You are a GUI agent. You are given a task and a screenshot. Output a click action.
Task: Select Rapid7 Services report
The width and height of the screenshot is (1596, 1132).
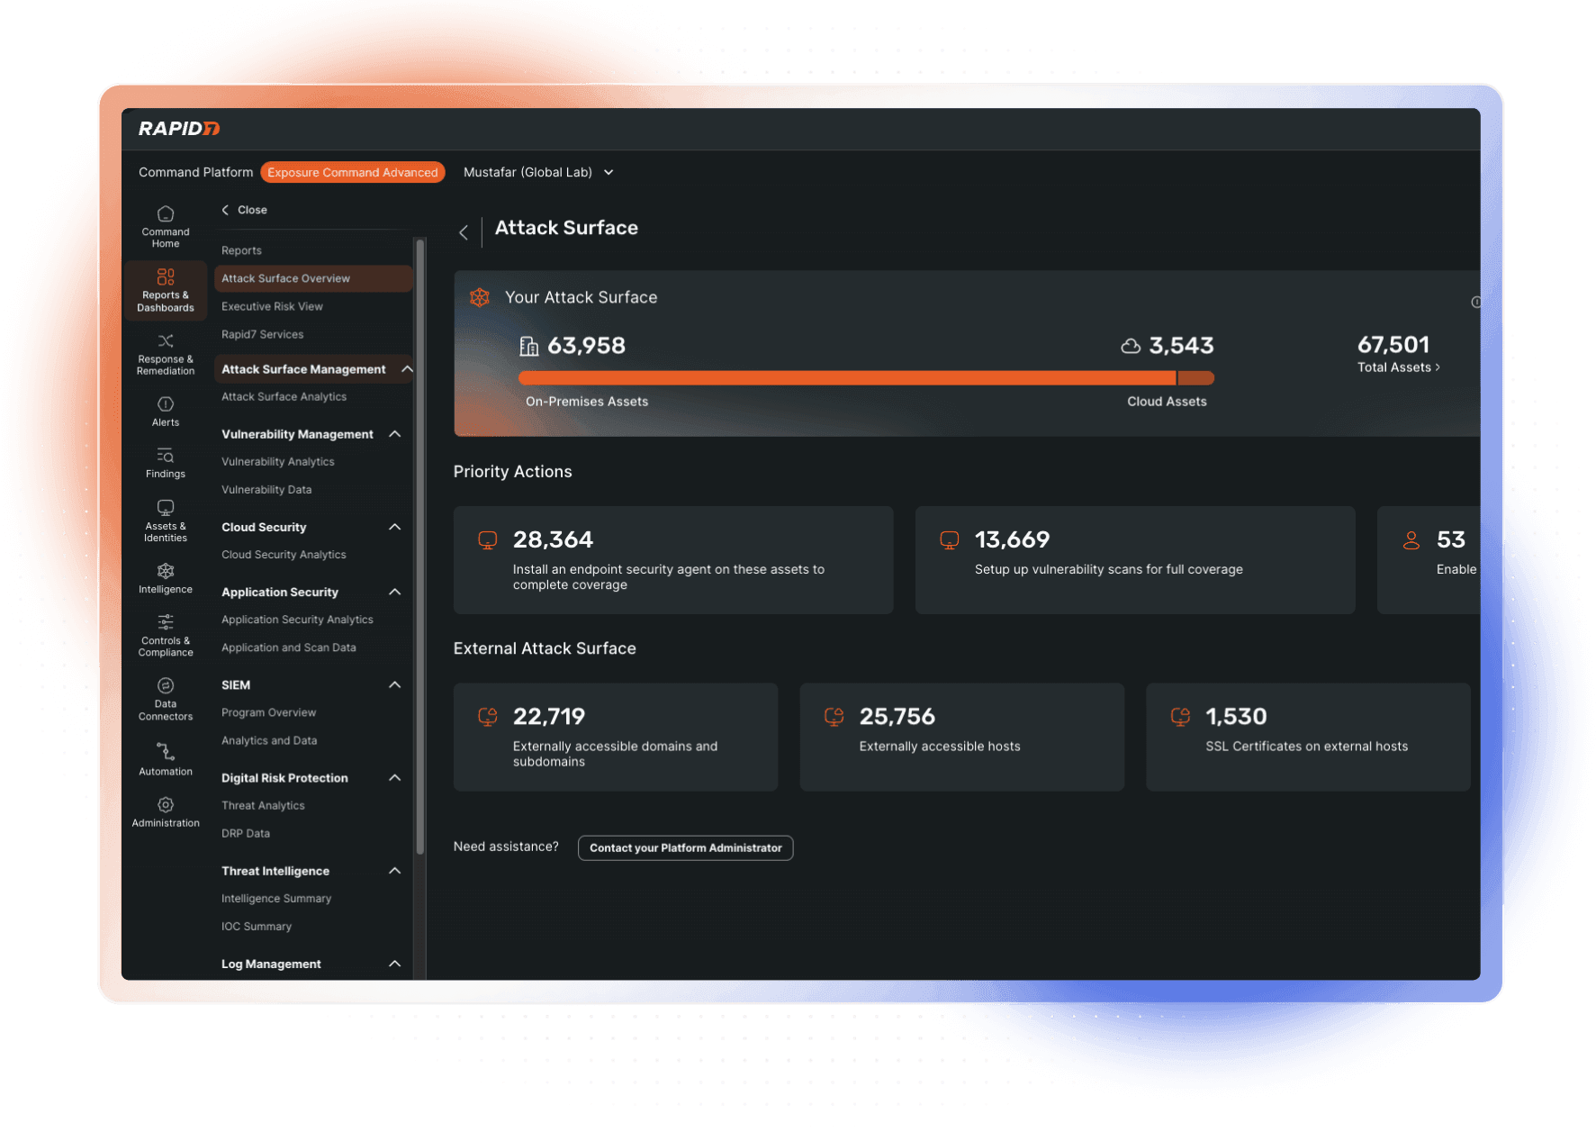(262, 334)
